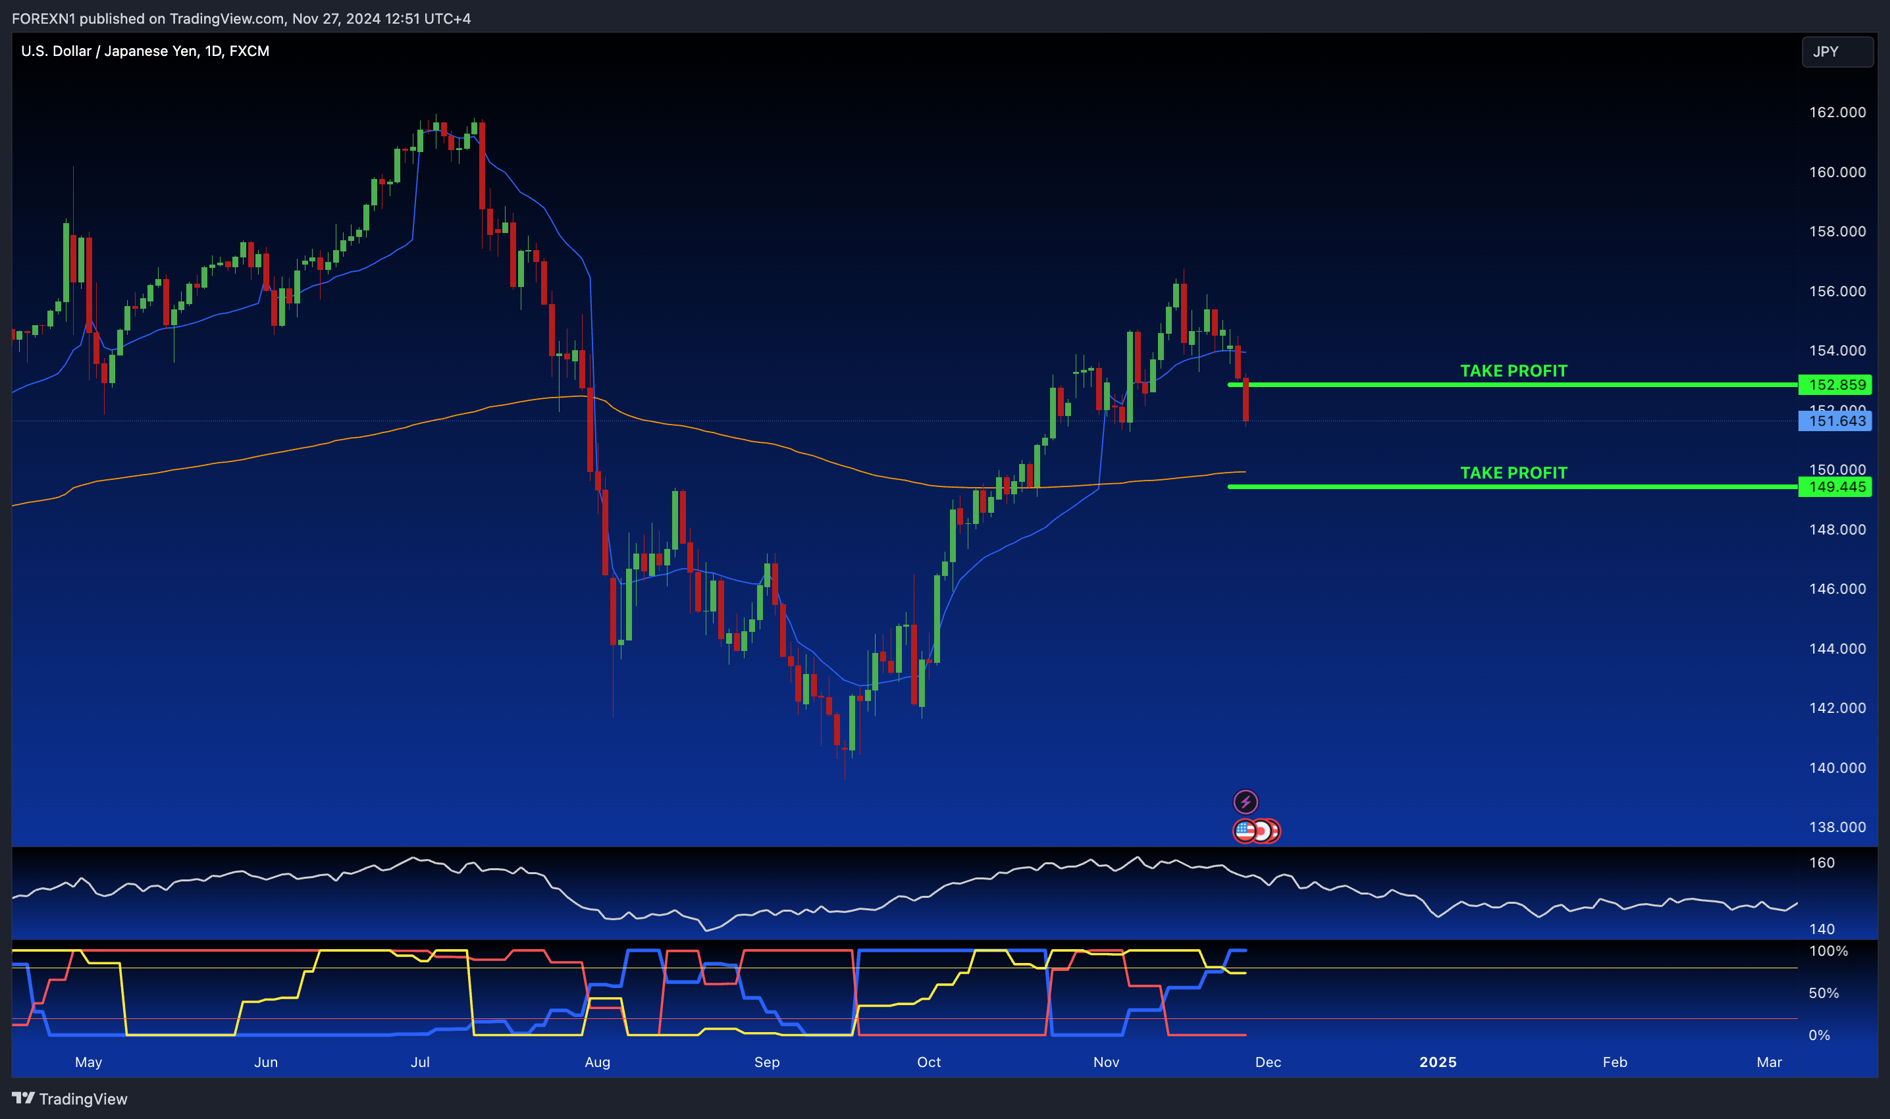The height and width of the screenshot is (1119, 1890).
Task: Click the 140.000 price axis label
Action: coord(1837,768)
